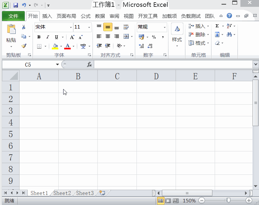Screen dimensions: 259x205
Task: Apply red font color A
Action: pos(67,46)
